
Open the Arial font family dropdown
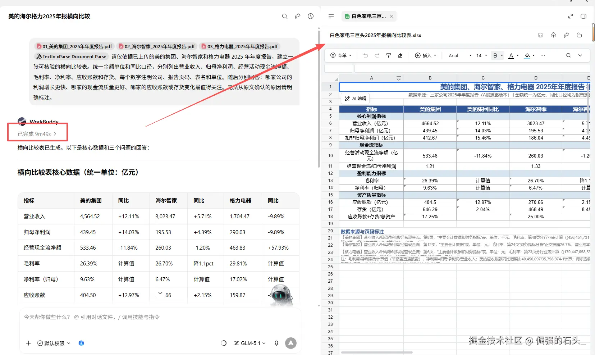(x=460, y=55)
